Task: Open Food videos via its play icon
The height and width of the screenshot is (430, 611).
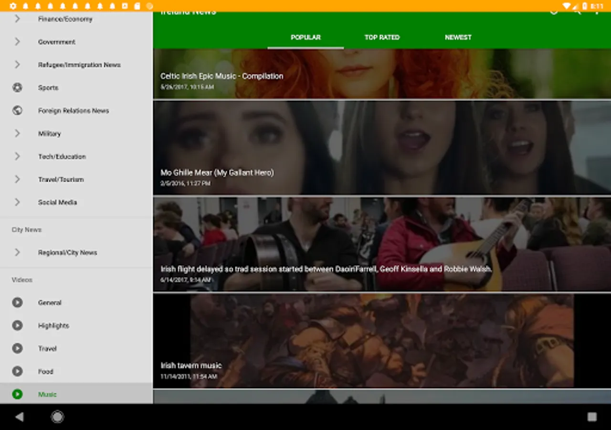Action: pyautogui.click(x=17, y=371)
